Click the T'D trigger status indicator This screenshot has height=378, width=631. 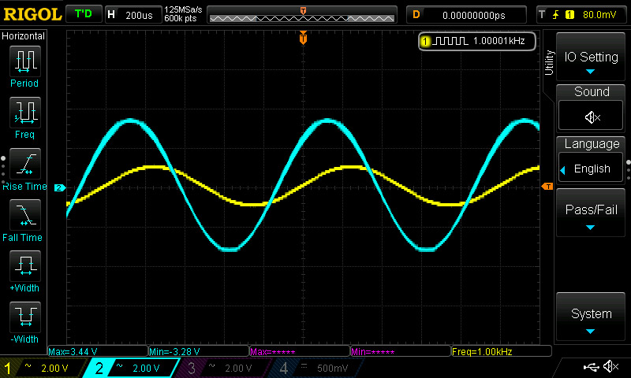(x=84, y=14)
